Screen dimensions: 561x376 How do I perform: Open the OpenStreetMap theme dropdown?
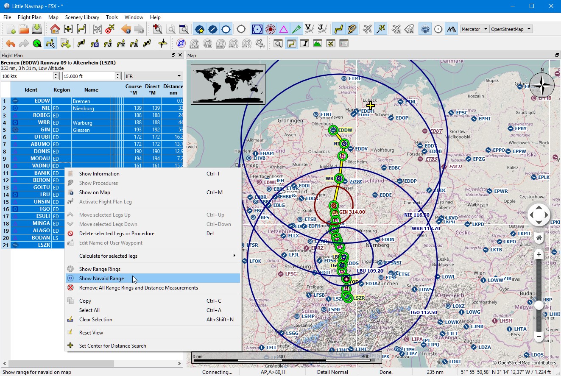point(511,29)
